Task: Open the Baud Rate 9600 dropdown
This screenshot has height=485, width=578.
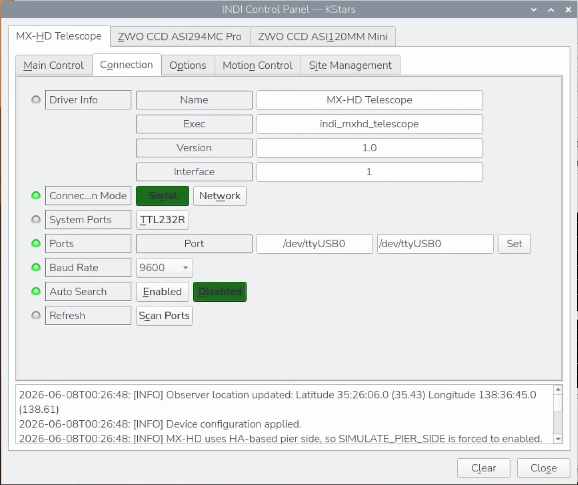Action: [164, 268]
